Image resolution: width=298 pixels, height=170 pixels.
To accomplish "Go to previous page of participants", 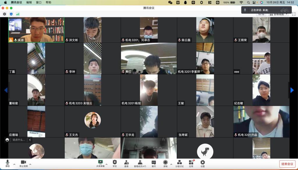I will tap(6, 90).
